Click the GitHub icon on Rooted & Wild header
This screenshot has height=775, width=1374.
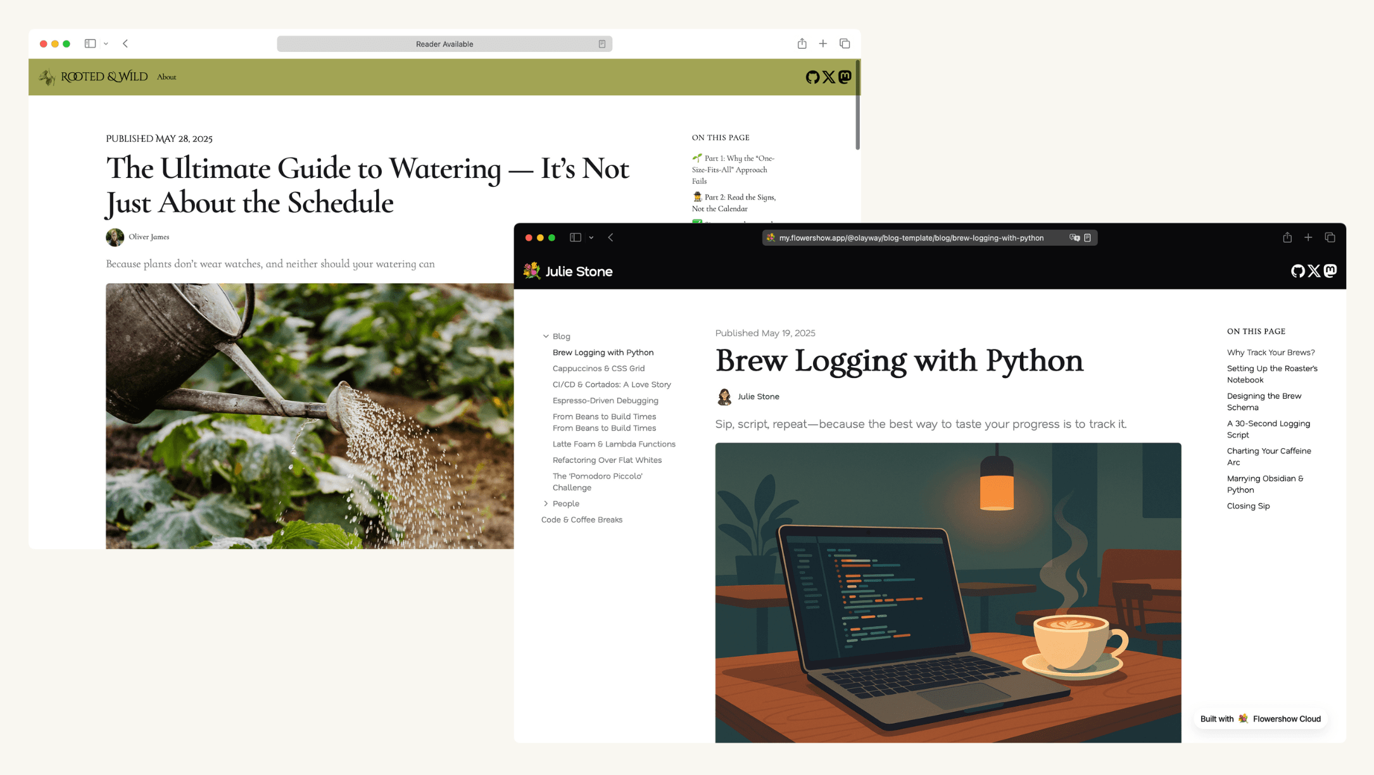[x=813, y=76]
